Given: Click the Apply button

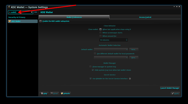Looking at the screenshot, I should [x=175, y=93].
